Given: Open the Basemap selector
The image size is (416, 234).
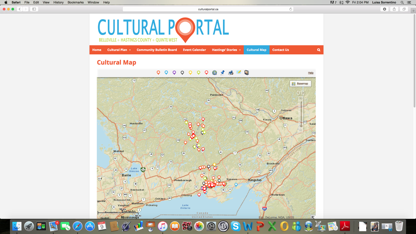Looking at the screenshot, I should coord(300,84).
